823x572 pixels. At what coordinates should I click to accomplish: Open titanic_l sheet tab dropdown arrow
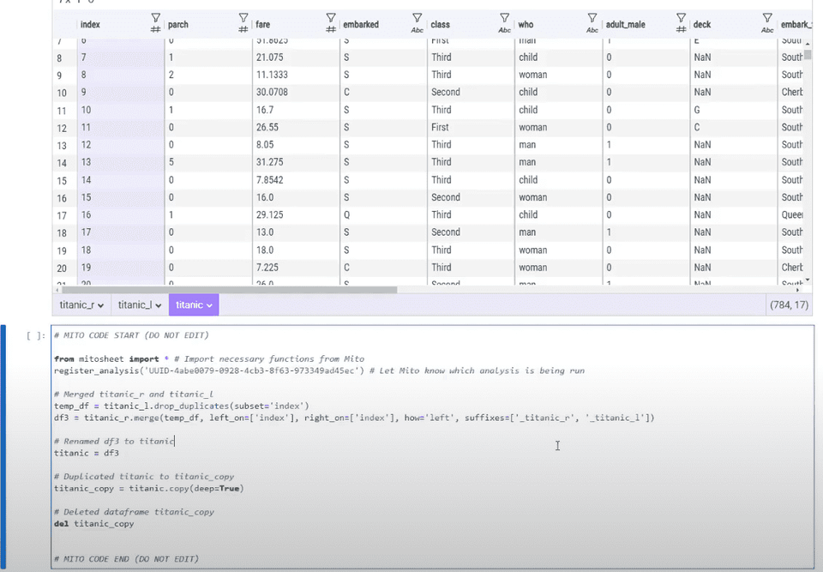[158, 305]
